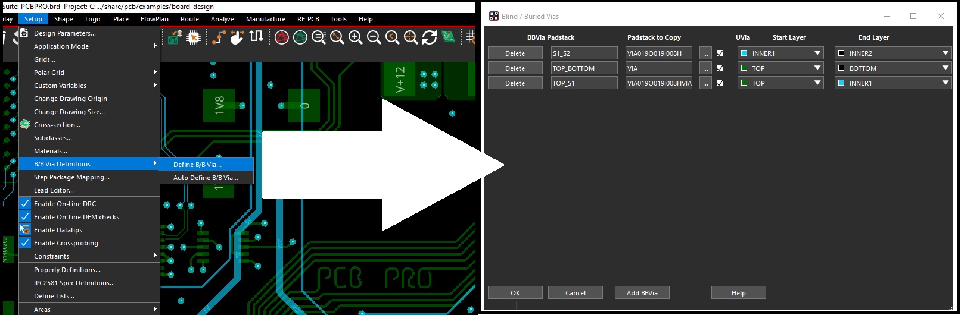This screenshot has width=961, height=315.
Task: Expand the BOTTOM End Layer dropdown
Action: click(x=945, y=68)
